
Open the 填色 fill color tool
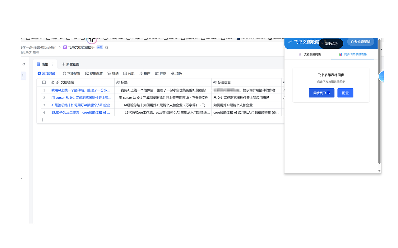click(x=177, y=73)
